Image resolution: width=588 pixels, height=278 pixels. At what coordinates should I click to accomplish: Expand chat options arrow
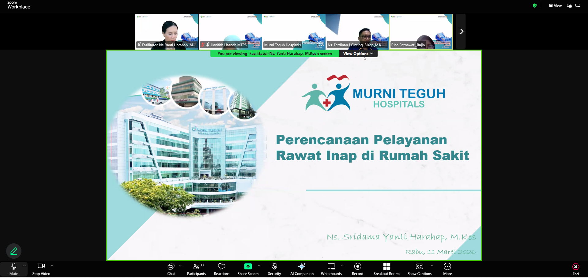(x=180, y=265)
